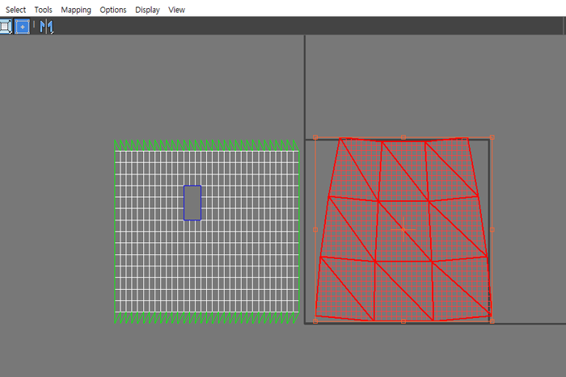Image resolution: width=566 pixels, height=377 pixels.
Task: Click the Mirror Horizontal tool icon
Action: coord(47,27)
